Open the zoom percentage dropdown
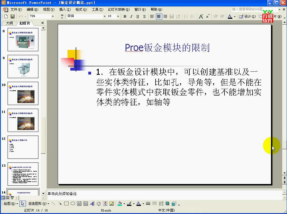 point(53,16)
